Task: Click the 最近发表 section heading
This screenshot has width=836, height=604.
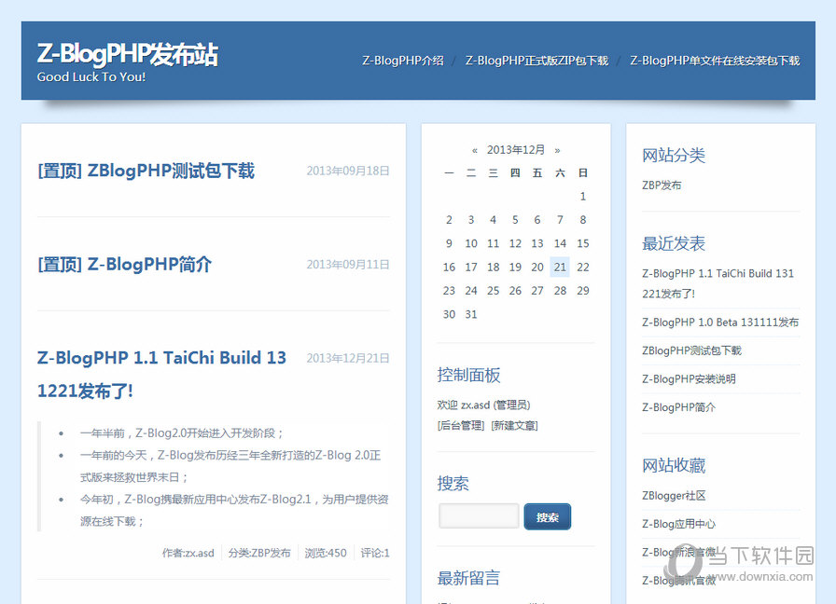Action: click(x=674, y=243)
